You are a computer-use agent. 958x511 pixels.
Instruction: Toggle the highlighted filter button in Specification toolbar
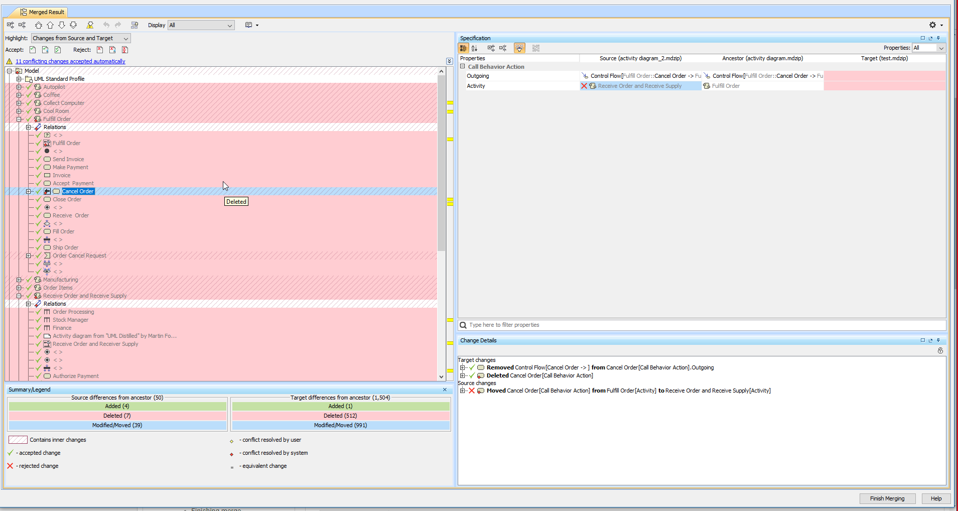pos(519,48)
